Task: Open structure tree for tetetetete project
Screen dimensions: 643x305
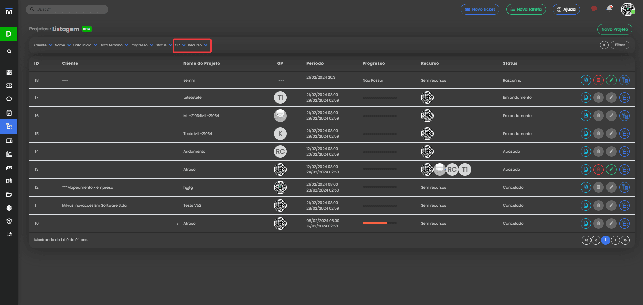Action: pyautogui.click(x=624, y=98)
